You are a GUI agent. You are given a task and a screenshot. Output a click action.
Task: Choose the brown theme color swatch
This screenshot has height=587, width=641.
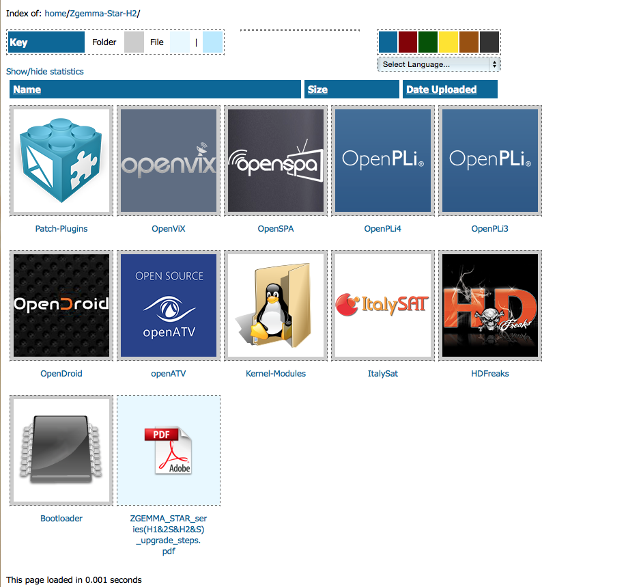click(x=469, y=42)
